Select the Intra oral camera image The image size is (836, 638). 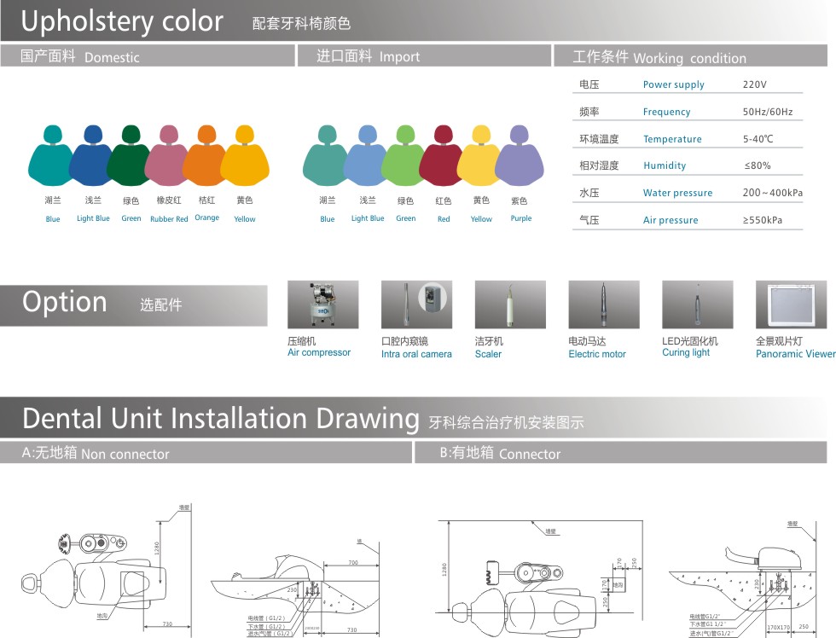point(416,304)
